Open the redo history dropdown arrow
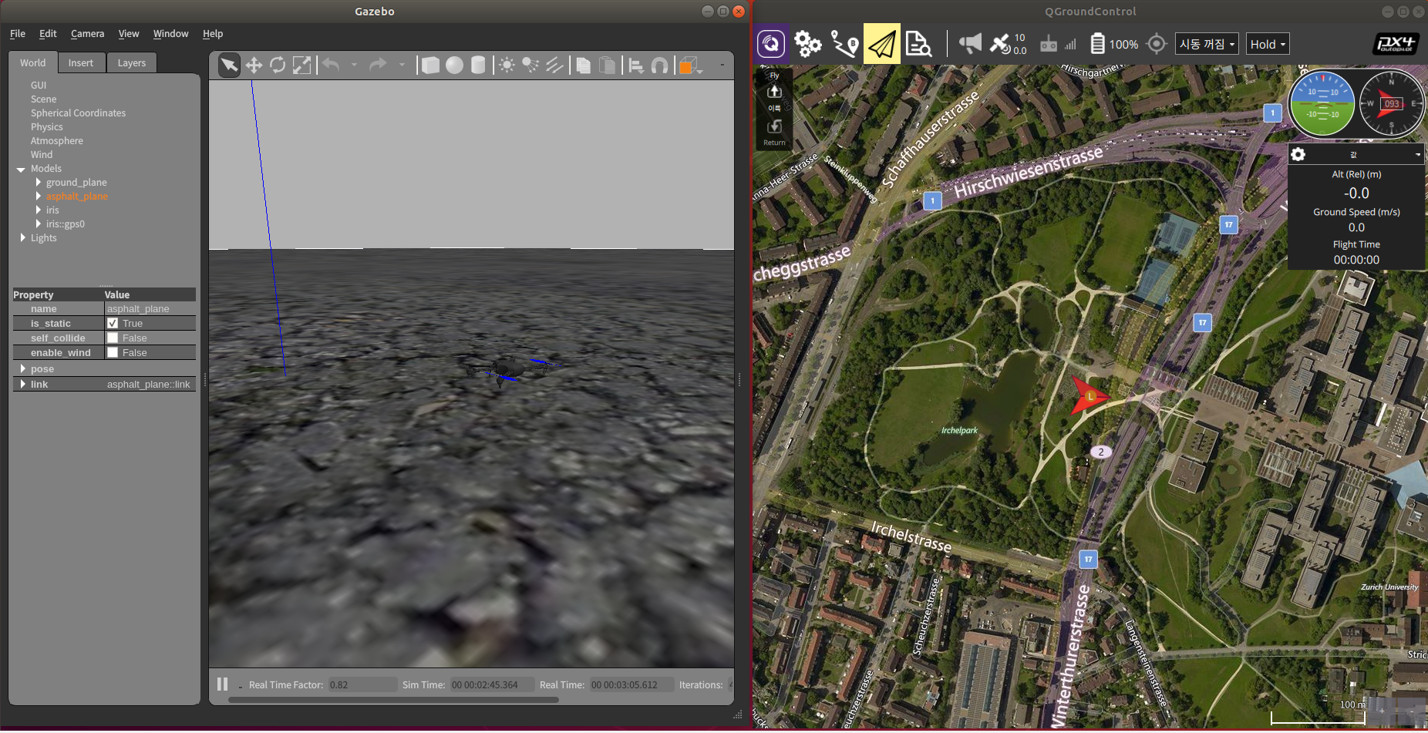The height and width of the screenshot is (733, 1428). (402, 66)
